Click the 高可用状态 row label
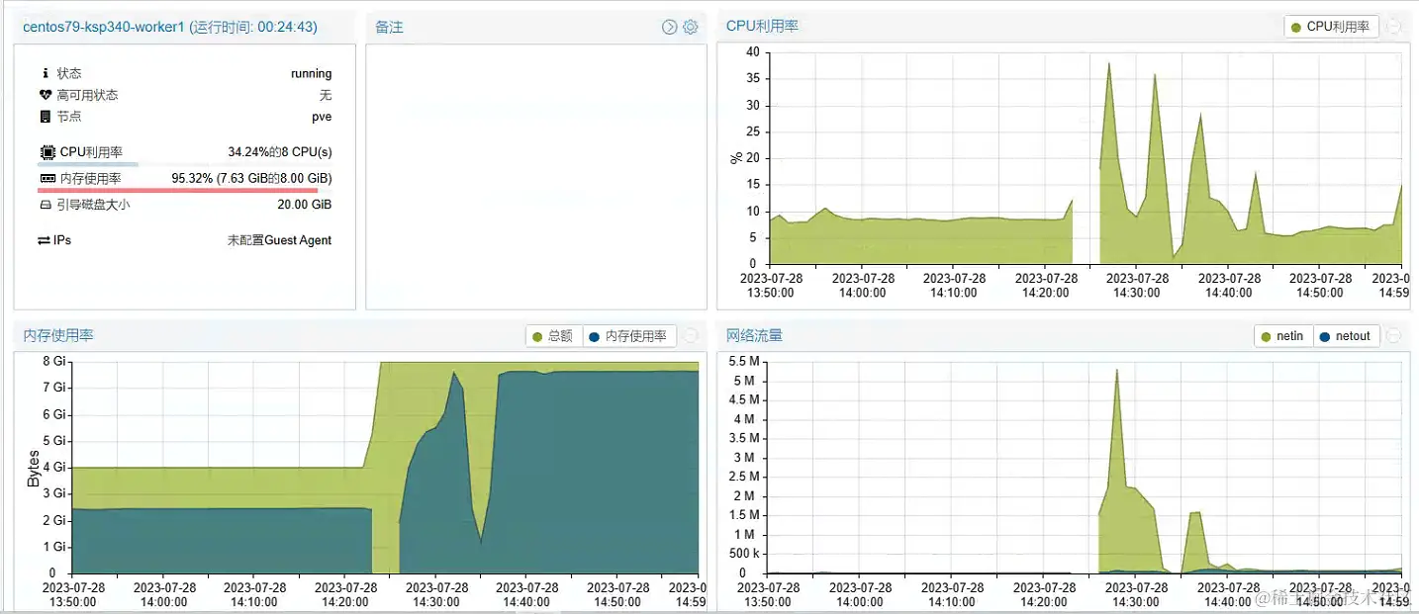This screenshot has height=614, width=1419. pos(87,95)
